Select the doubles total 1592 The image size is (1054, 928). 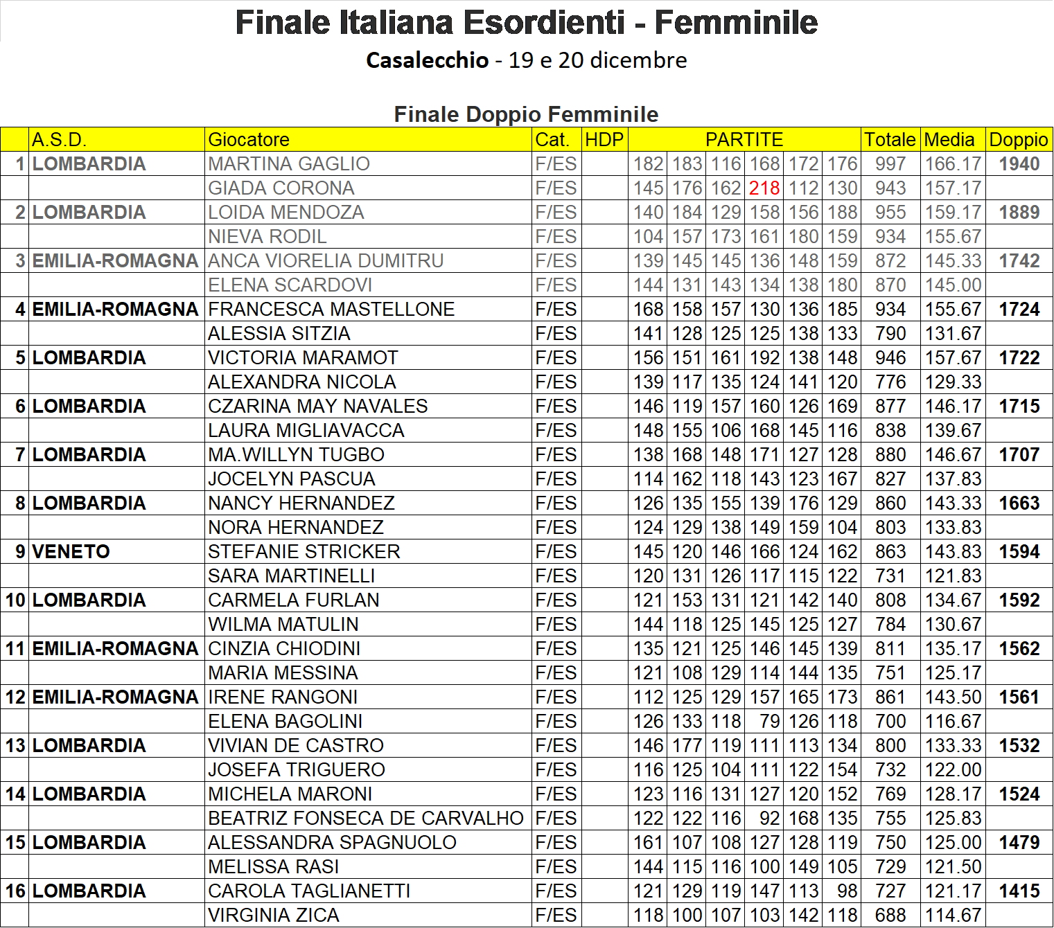click(x=1019, y=600)
